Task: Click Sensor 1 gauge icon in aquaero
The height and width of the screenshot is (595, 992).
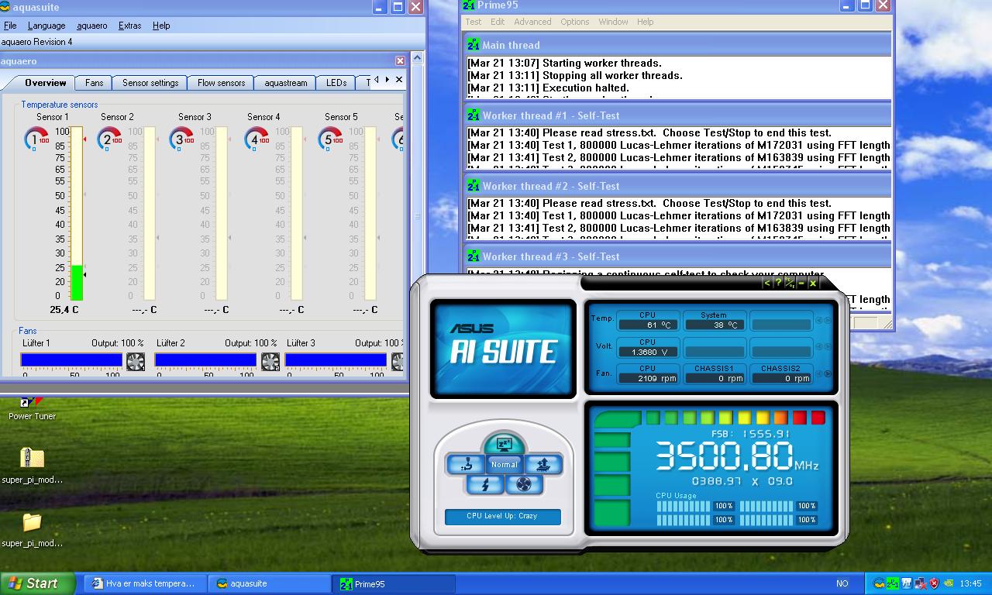Action: pos(35,139)
